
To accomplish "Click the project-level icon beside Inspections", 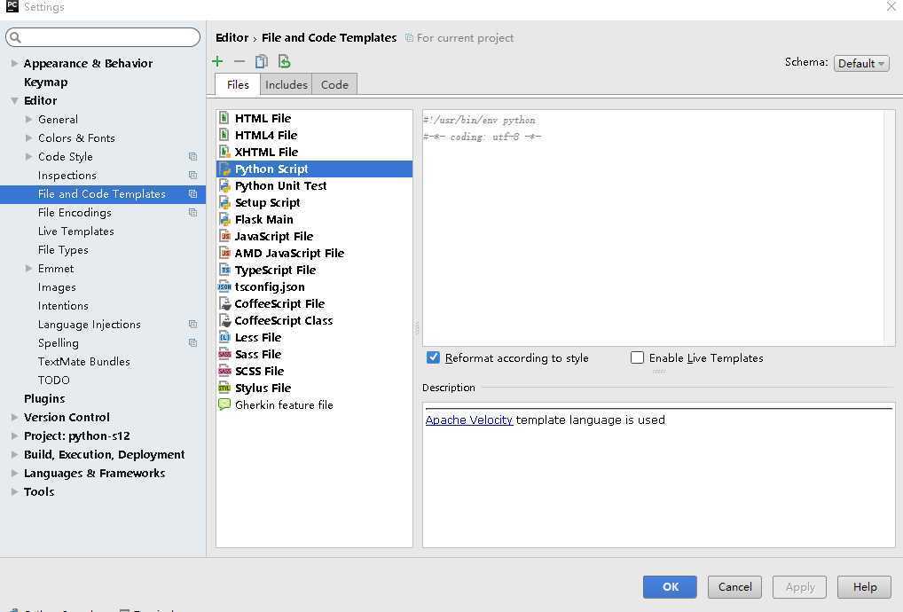I will (x=192, y=175).
